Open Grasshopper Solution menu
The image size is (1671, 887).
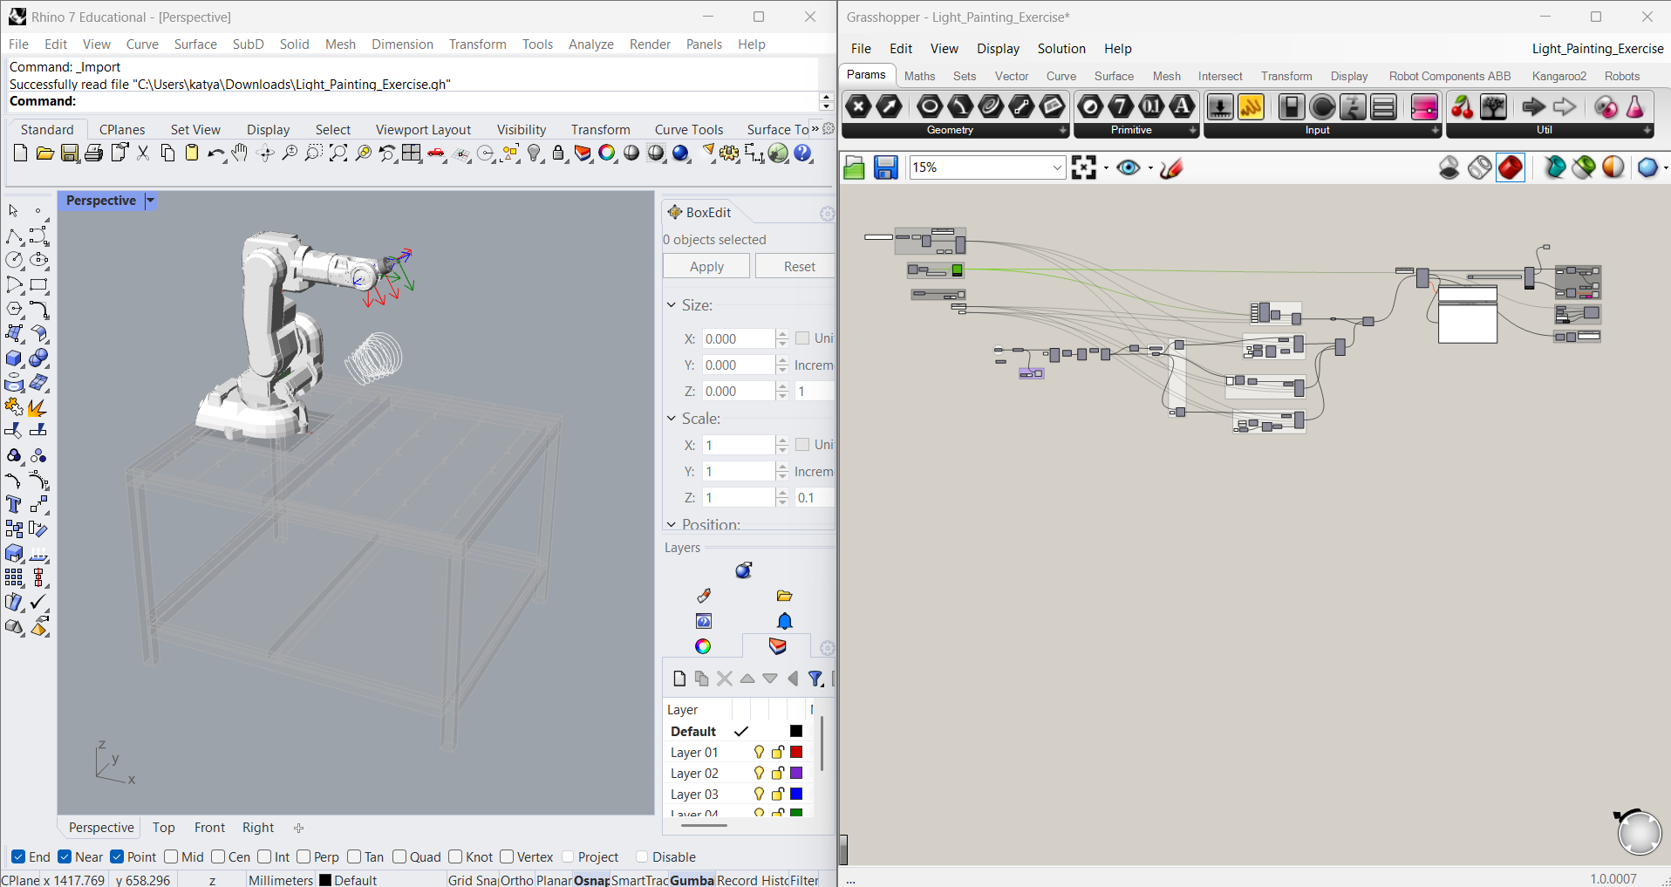[x=1061, y=49]
